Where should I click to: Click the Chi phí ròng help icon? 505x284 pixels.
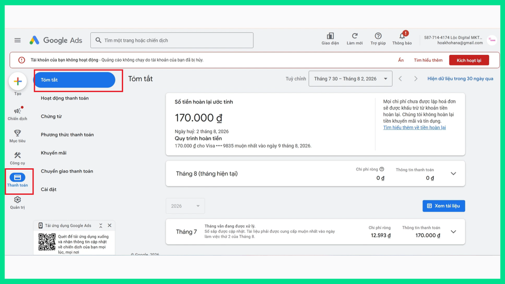coord(382,169)
